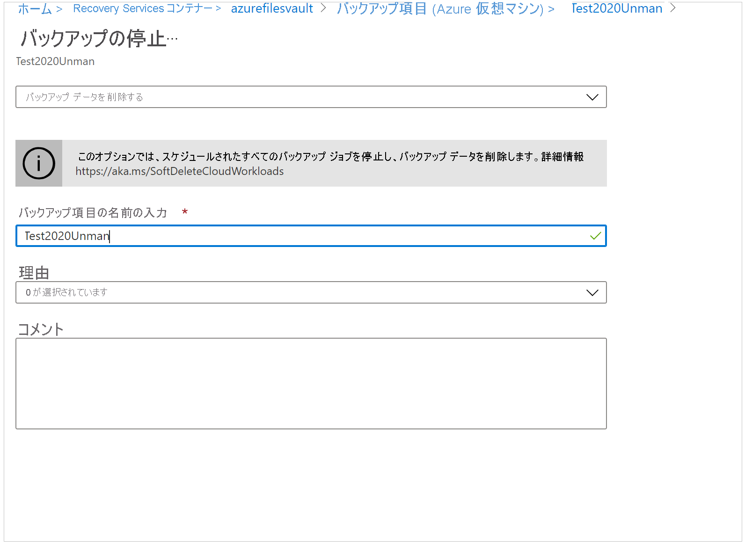Image resolution: width=745 pixels, height=544 pixels.
Task: Click green validation checkmark in name field
Action: tap(595, 236)
